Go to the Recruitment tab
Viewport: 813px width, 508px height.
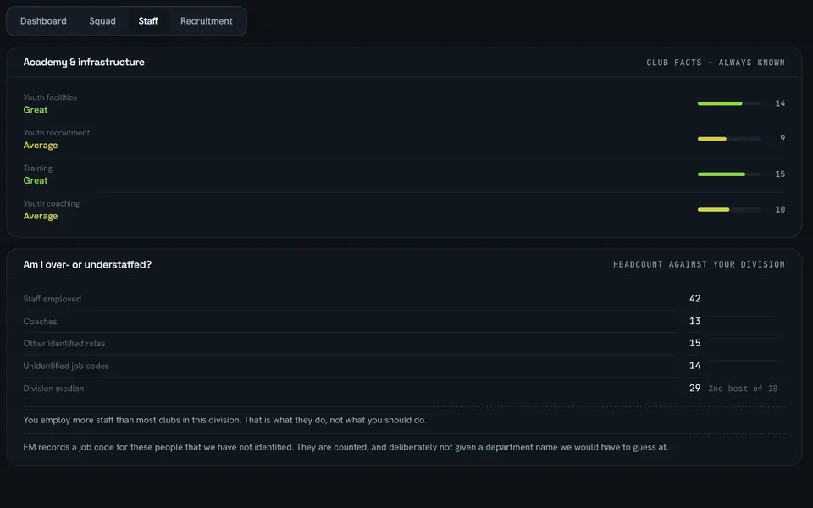tap(207, 21)
